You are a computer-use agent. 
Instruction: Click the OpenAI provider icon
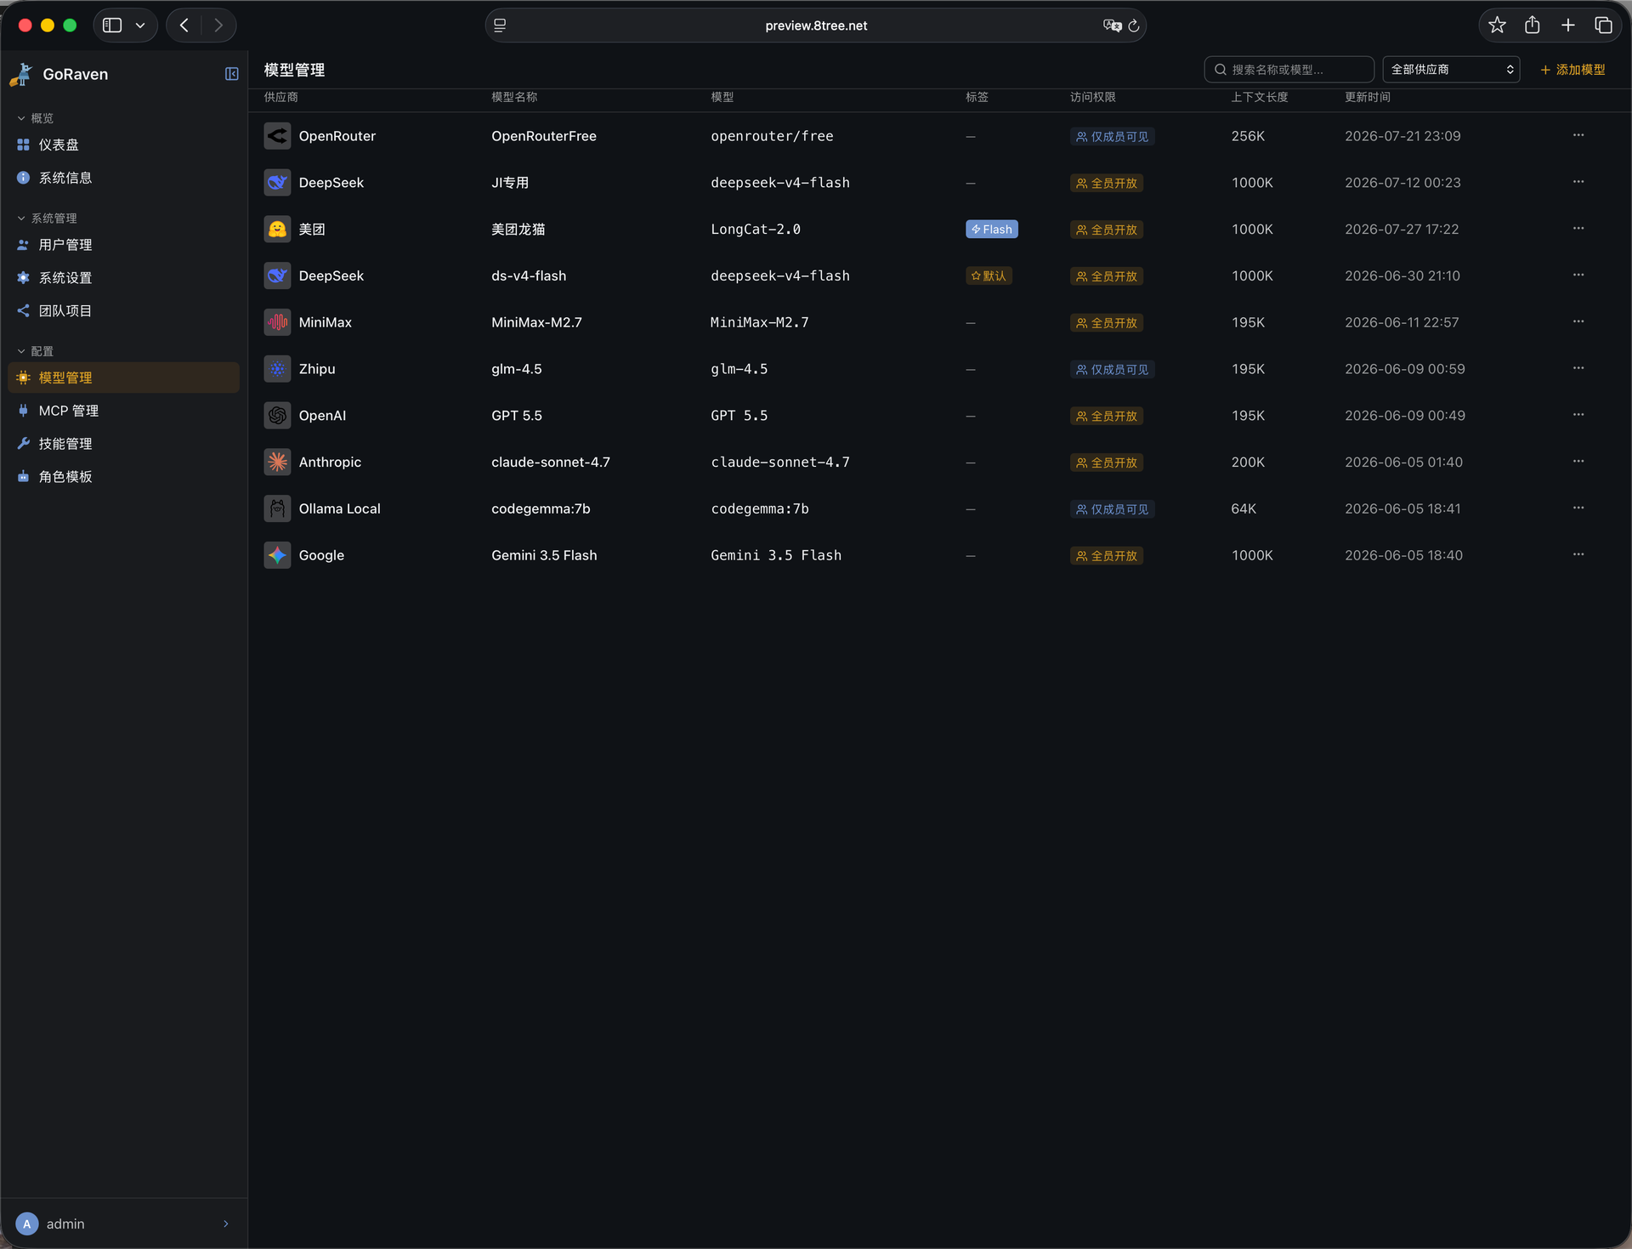(277, 416)
